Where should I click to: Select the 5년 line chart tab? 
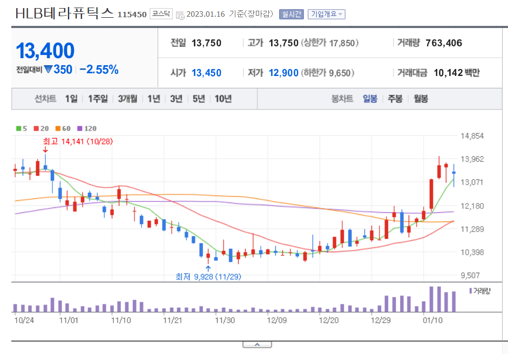(x=199, y=99)
